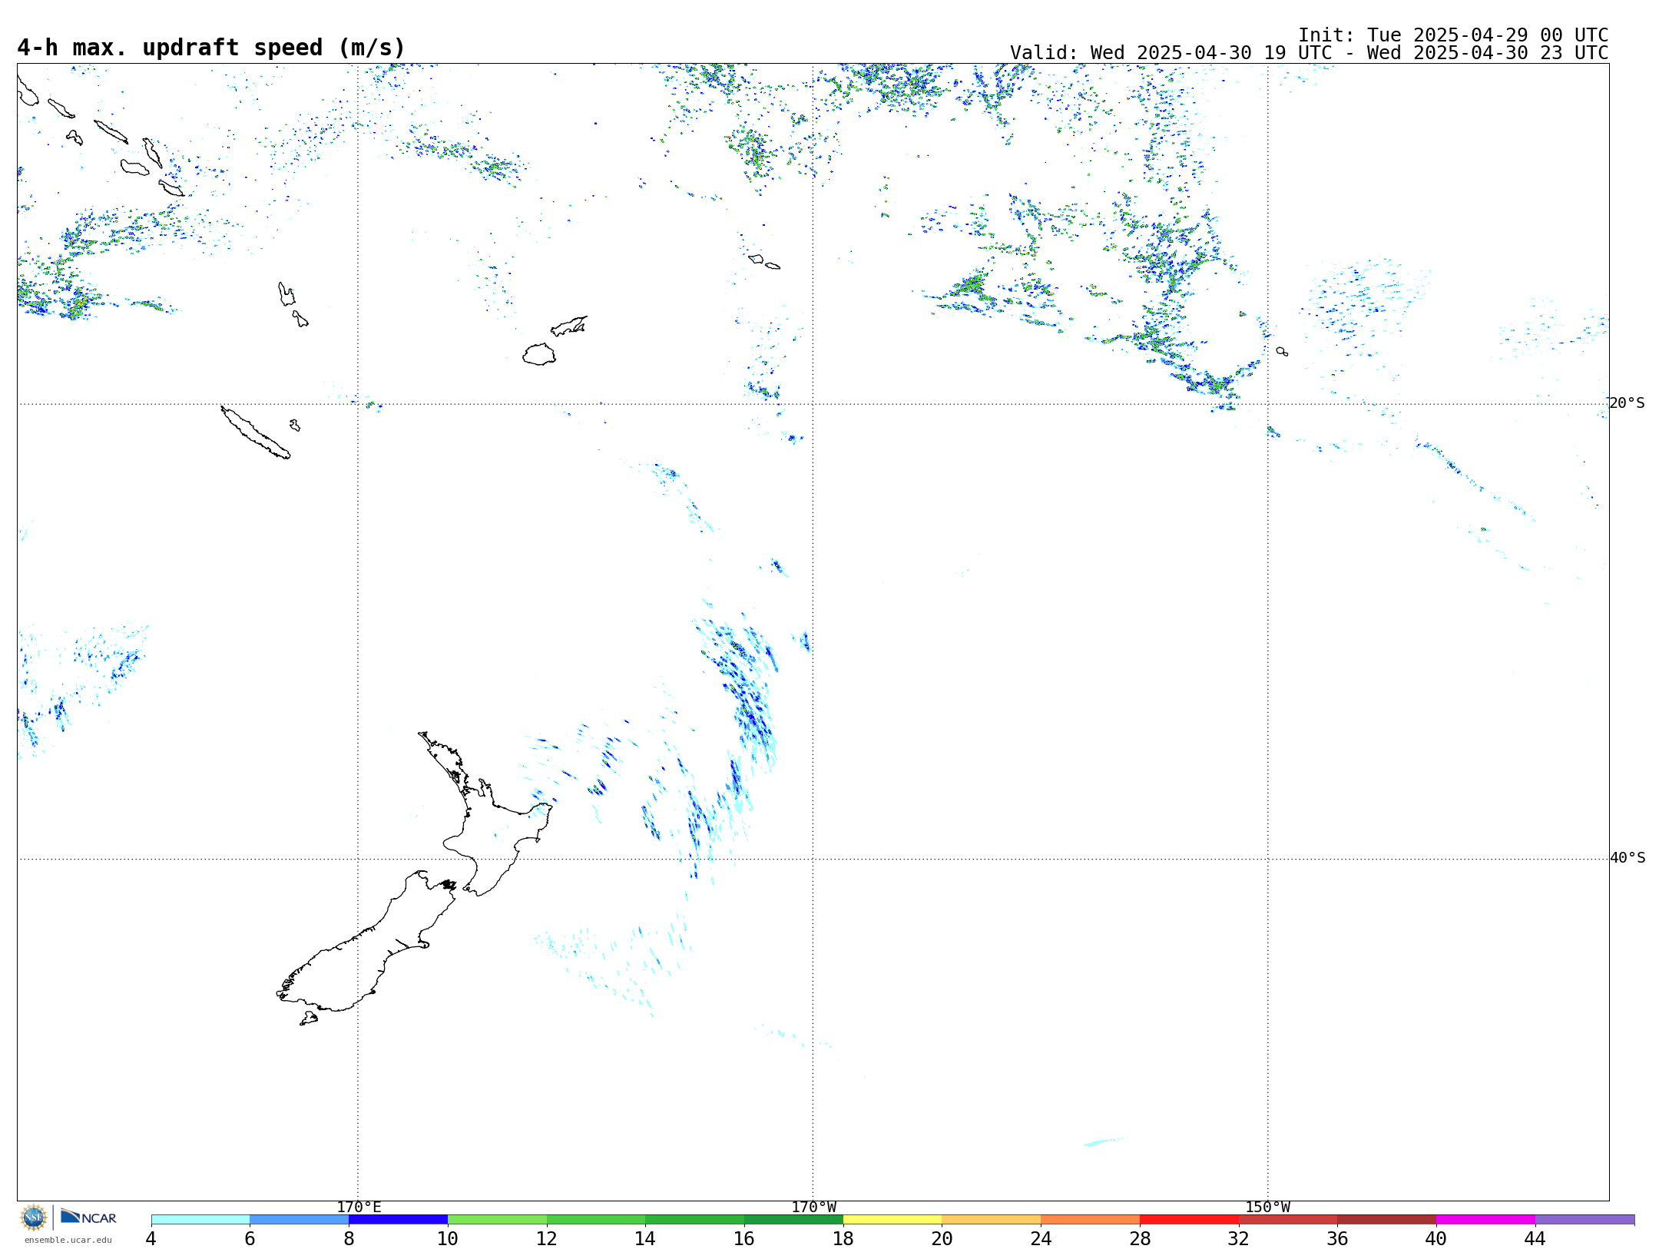Viewport: 1659px width, 1249px height.
Task: Pick the bright red 28-32 colorbar swatch
Action: (1190, 1220)
